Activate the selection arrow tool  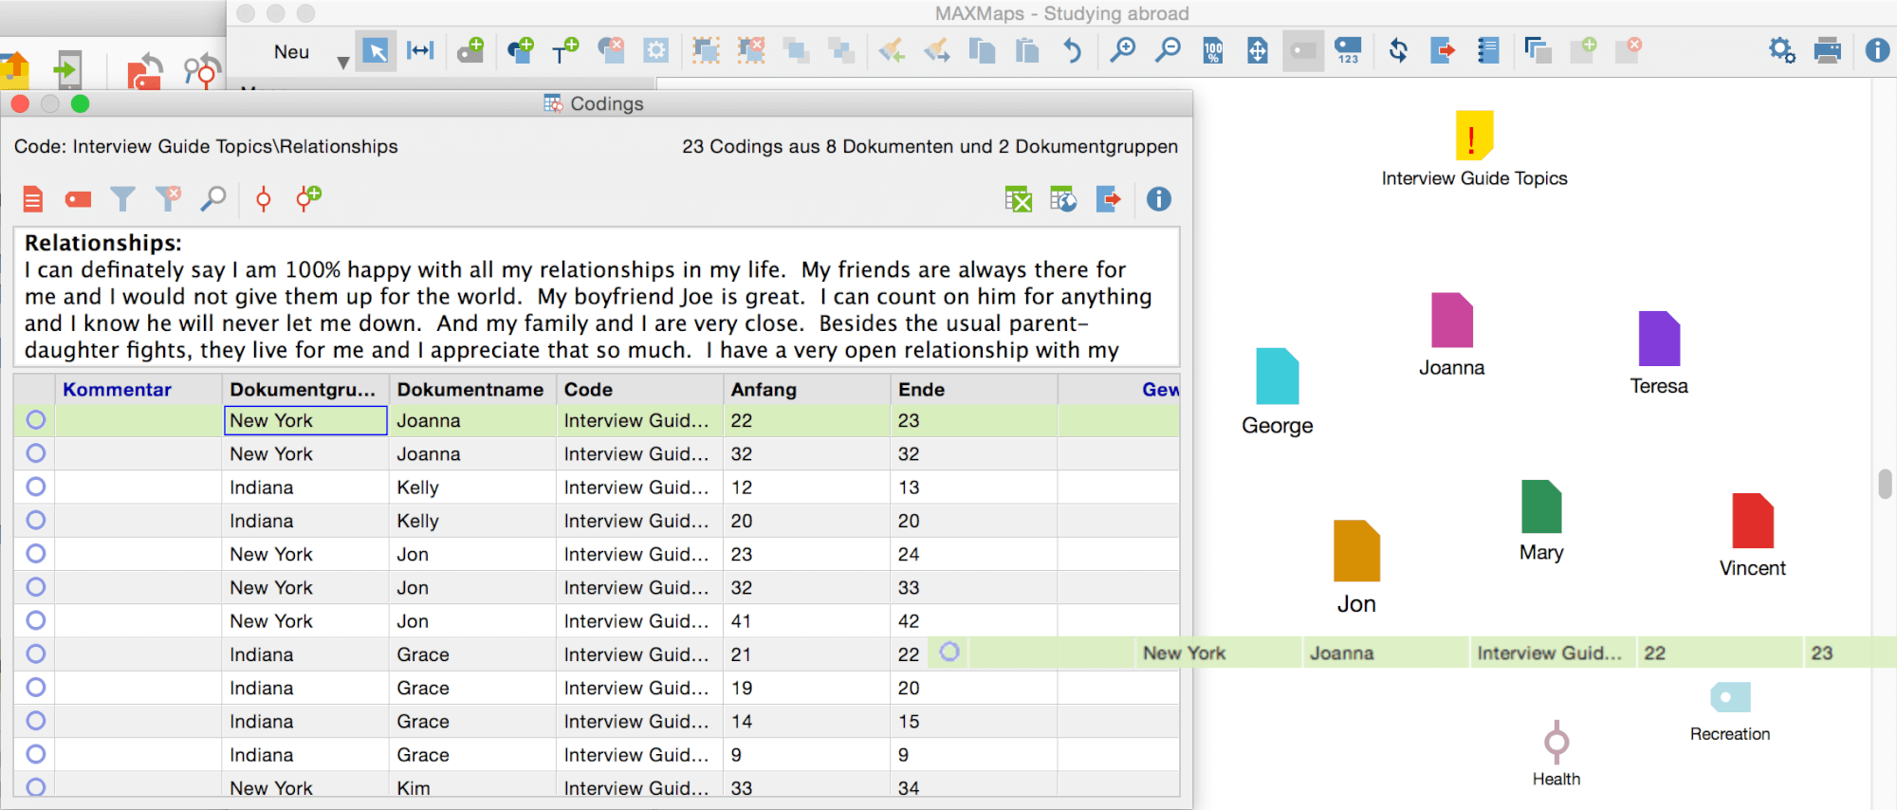tap(377, 50)
